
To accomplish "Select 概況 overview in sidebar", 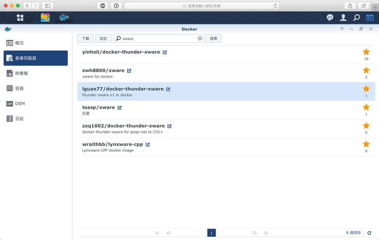I will [36, 43].
